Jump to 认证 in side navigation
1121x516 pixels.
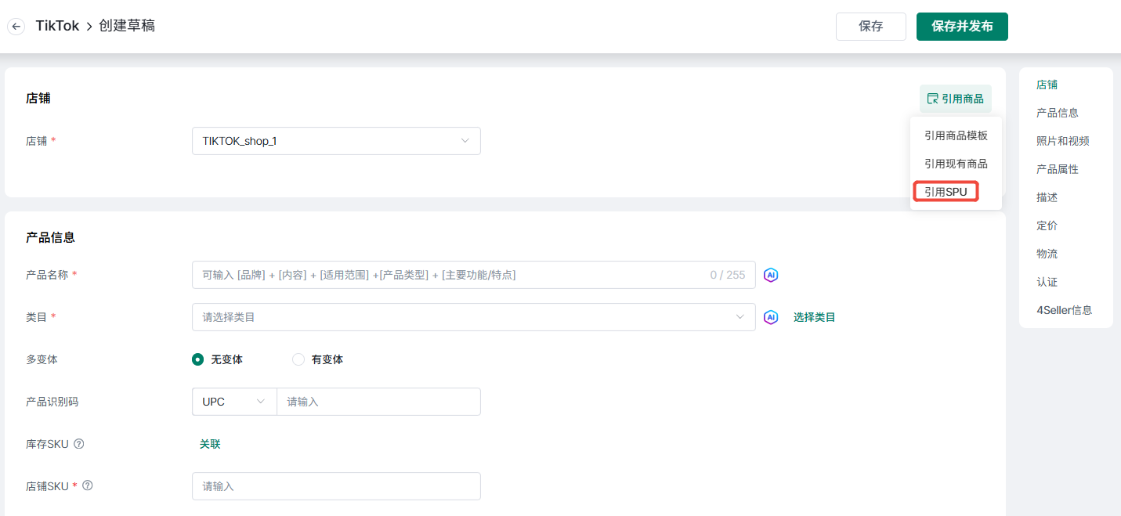pos(1047,282)
